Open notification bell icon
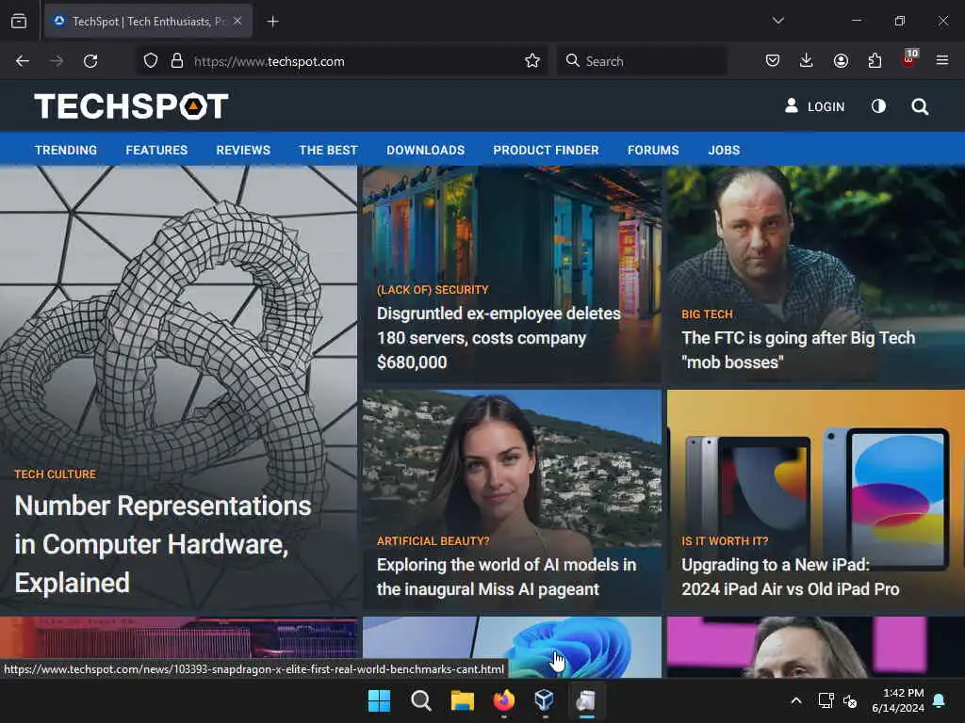This screenshot has height=723, width=965. click(940, 700)
